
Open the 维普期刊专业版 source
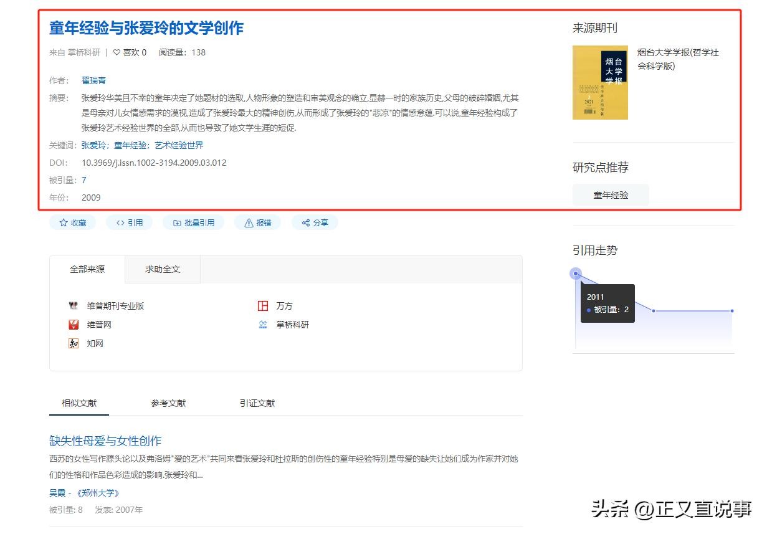pos(115,306)
